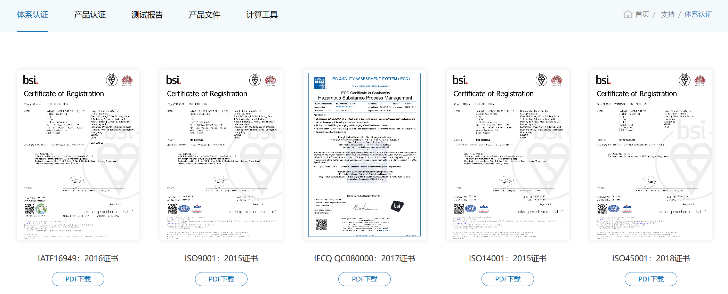The width and height of the screenshot is (728, 294).
Task: Download the IATF16949 certificate PDF
Action: pos(78,279)
